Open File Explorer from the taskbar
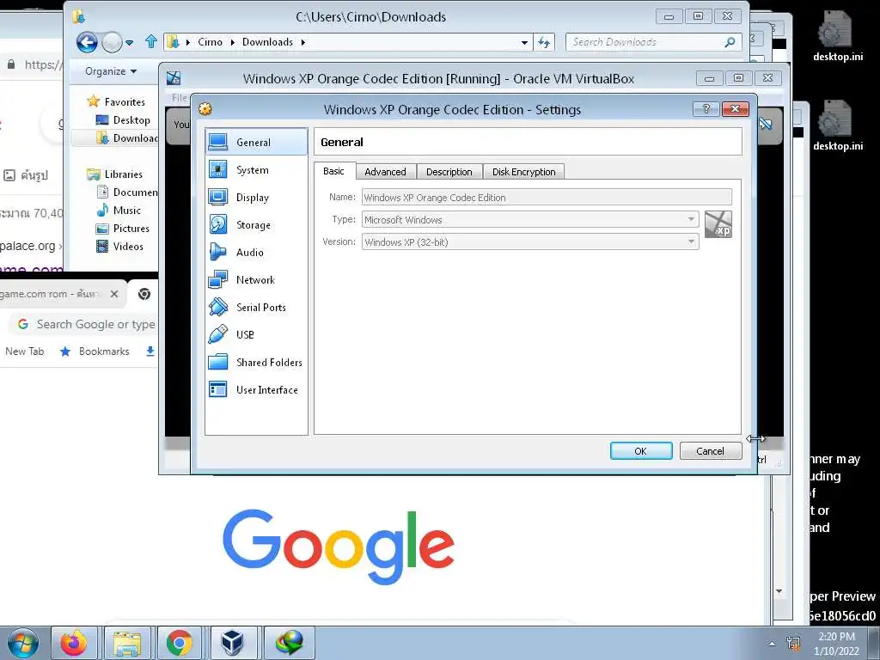This screenshot has height=660, width=880. click(127, 643)
